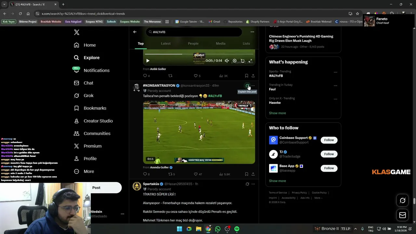Share the Anlık Goller post
Screen dimensions: 416x234
pos(253,76)
